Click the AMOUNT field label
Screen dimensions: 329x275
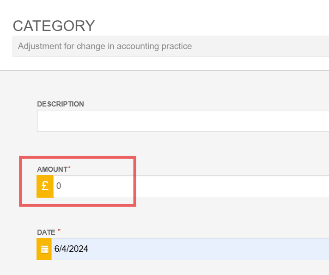coord(52,169)
